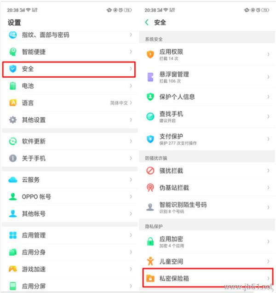Expand the Payment Protection (支付保护) chevron
This screenshot has width=276, height=293.
coord(268,139)
